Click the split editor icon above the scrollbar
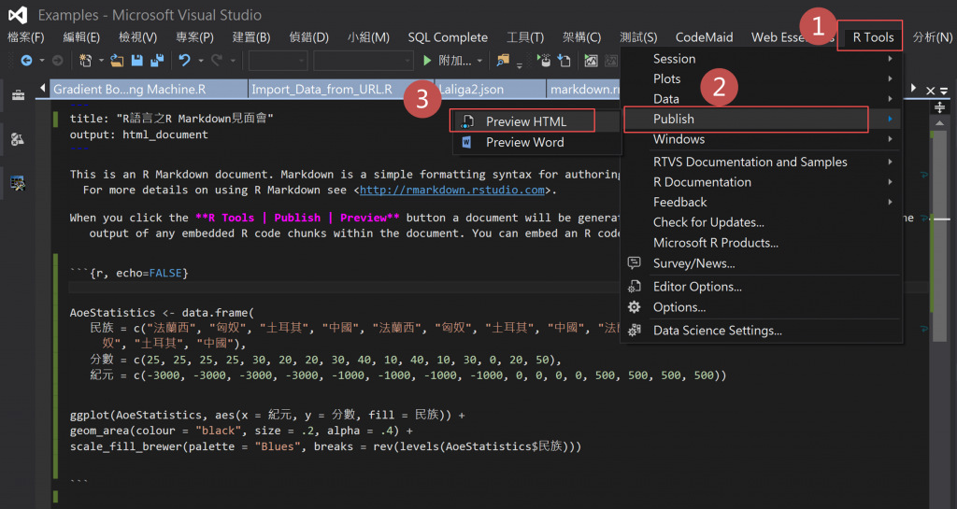The height and width of the screenshot is (509, 957). pos(940,107)
